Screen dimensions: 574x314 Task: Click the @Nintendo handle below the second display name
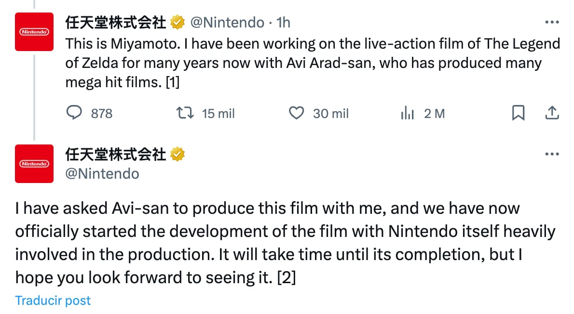click(x=103, y=175)
